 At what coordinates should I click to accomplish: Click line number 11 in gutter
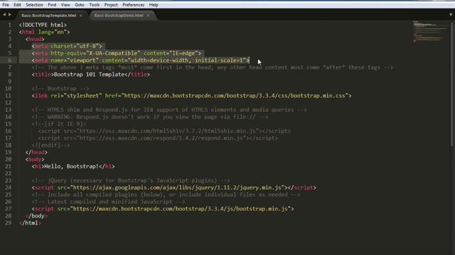coord(8,96)
